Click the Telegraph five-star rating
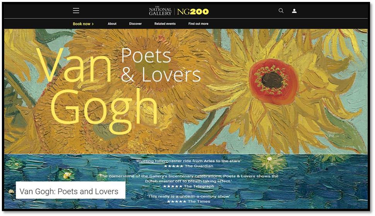The image size is (375, 216). 188,186
